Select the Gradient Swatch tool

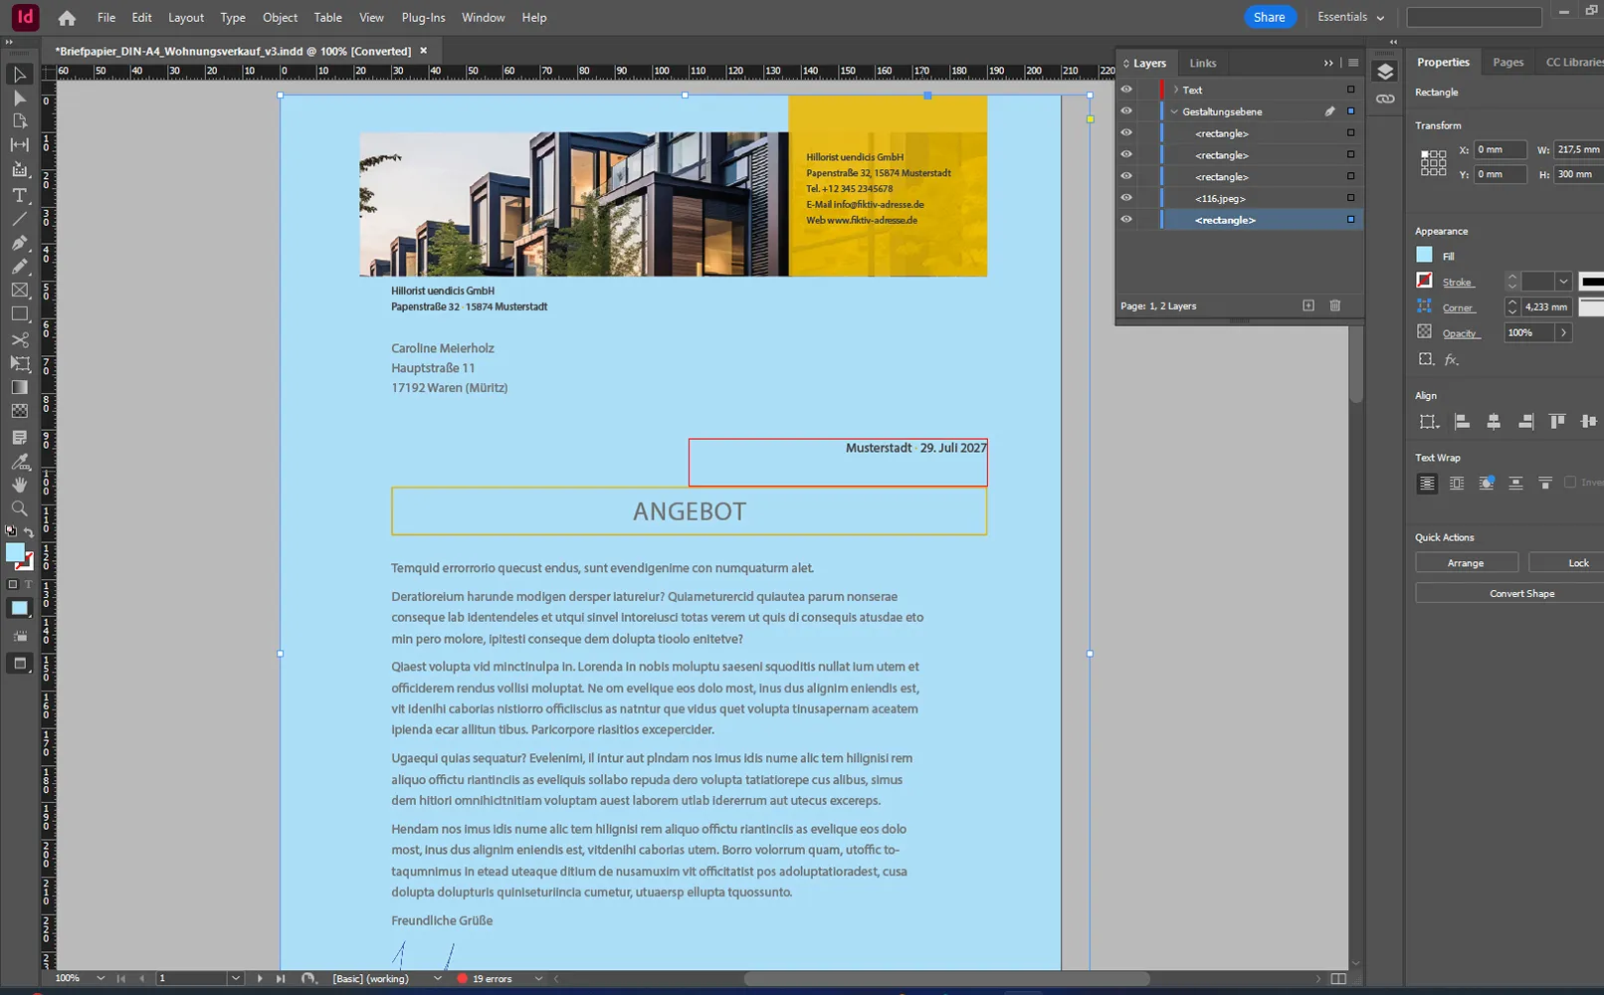point(19,388)
